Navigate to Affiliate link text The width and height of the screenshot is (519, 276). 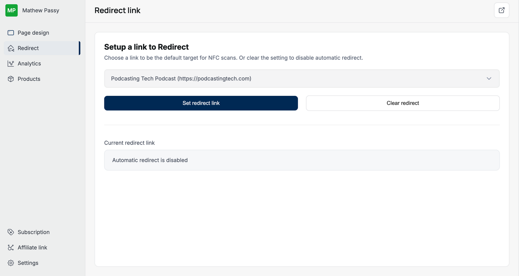click(x=32, y=248)
